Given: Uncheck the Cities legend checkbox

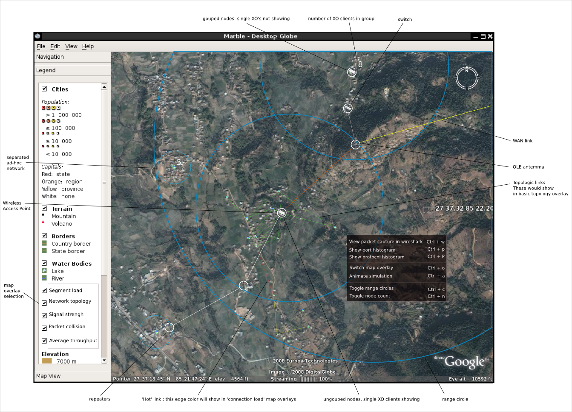Looking at the screenshot, I should pyautogui.click(x=44, y=89).
